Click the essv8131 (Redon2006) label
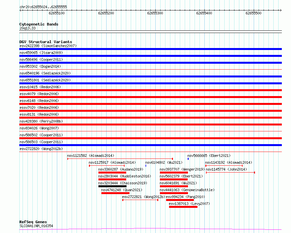291x233 pixels. coord(39,114)
